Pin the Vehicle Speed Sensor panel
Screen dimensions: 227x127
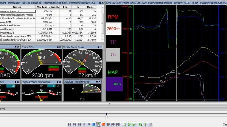[98, 47]
